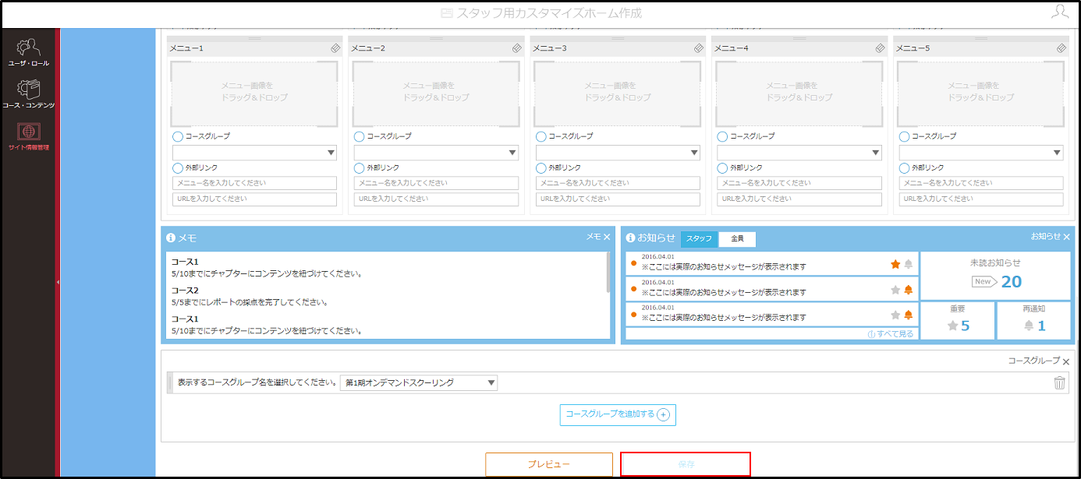Open course group dropdown in メニュー1
Image resolution: width=1081 pixels, height=479 pixels.
(x=254, y=153)
